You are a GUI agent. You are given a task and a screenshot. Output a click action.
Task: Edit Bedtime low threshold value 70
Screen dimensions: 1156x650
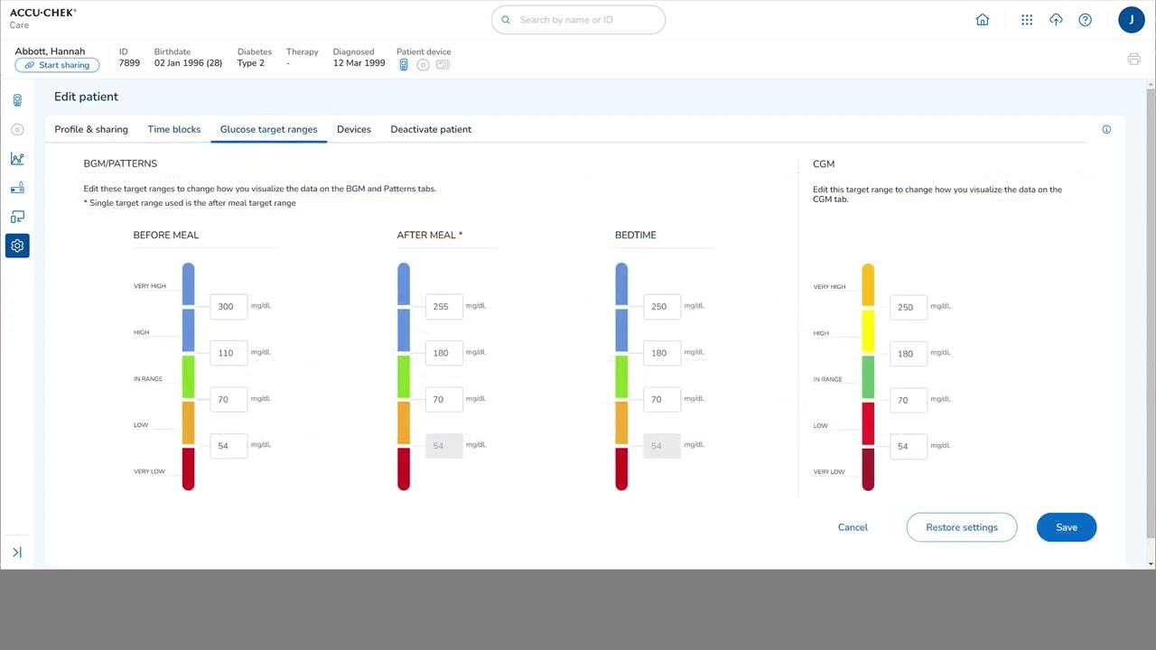pyautogui.click(x=662, y=399)
